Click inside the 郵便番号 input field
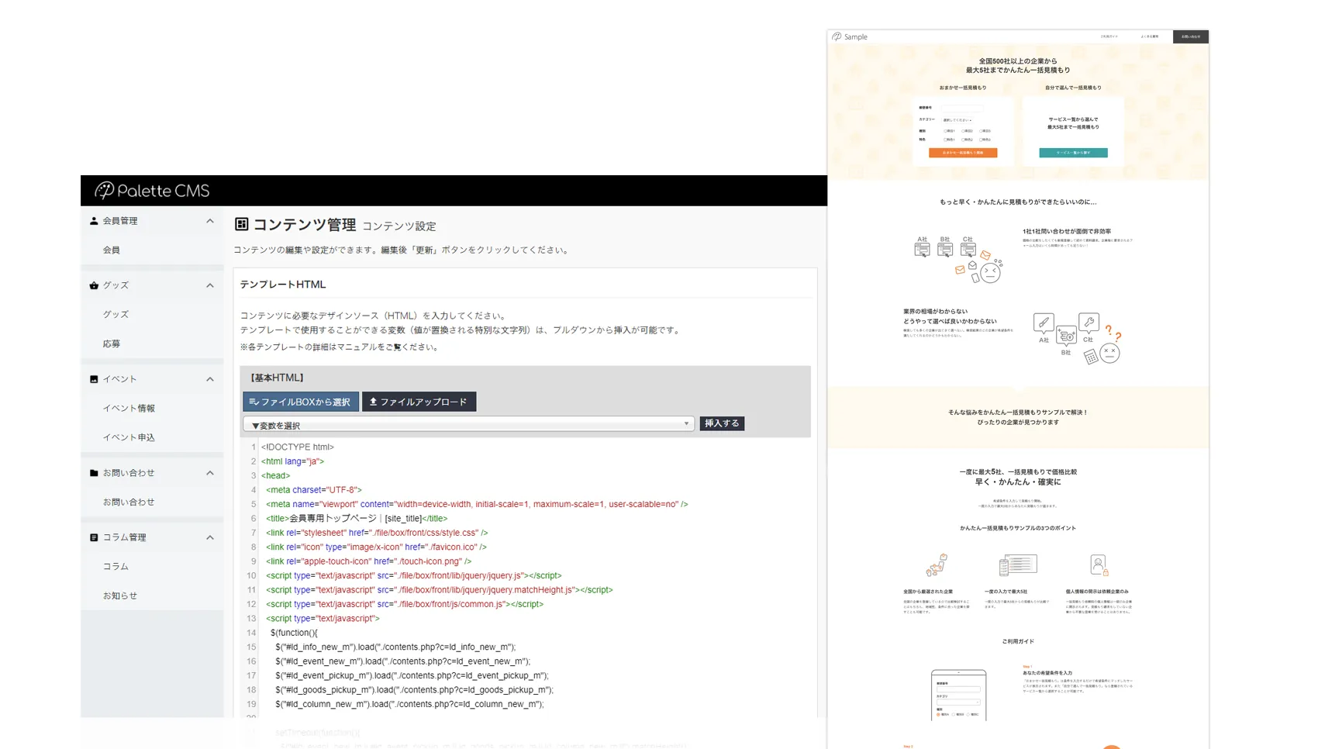 (x=962, y=109)
